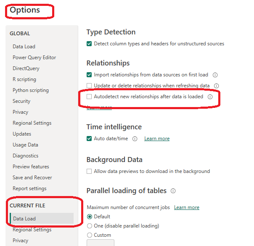The height and width of the screenshot is (246, 254).
Task: Open Learn more link for Time intelligence
Action: pos(157,139)
